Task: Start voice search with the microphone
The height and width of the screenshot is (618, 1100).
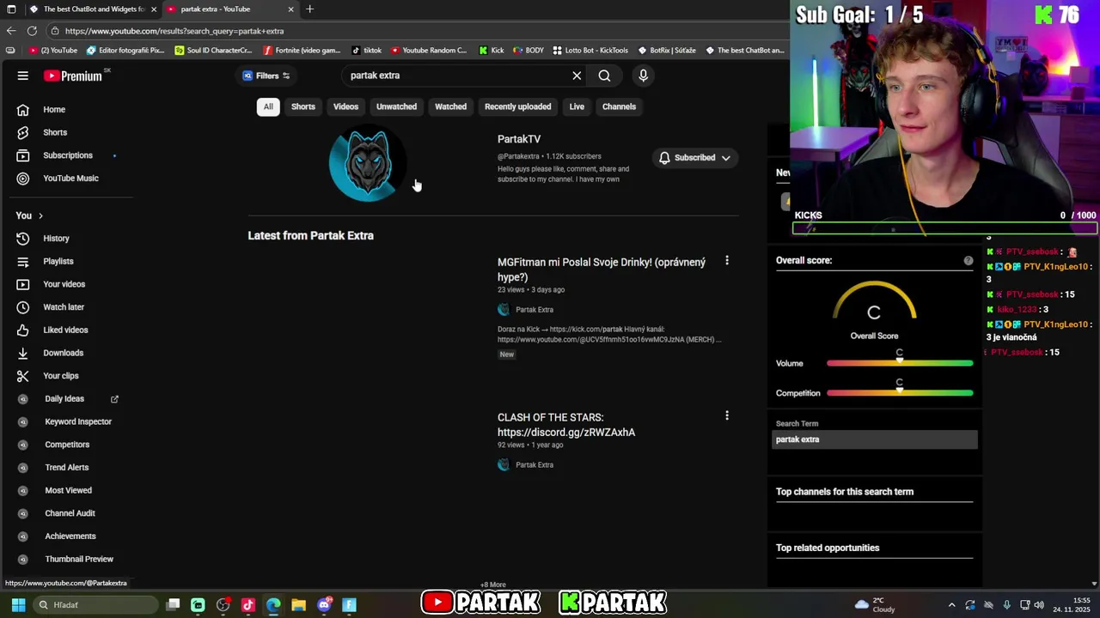Action: pyautogui.click(x=643, y=76)
